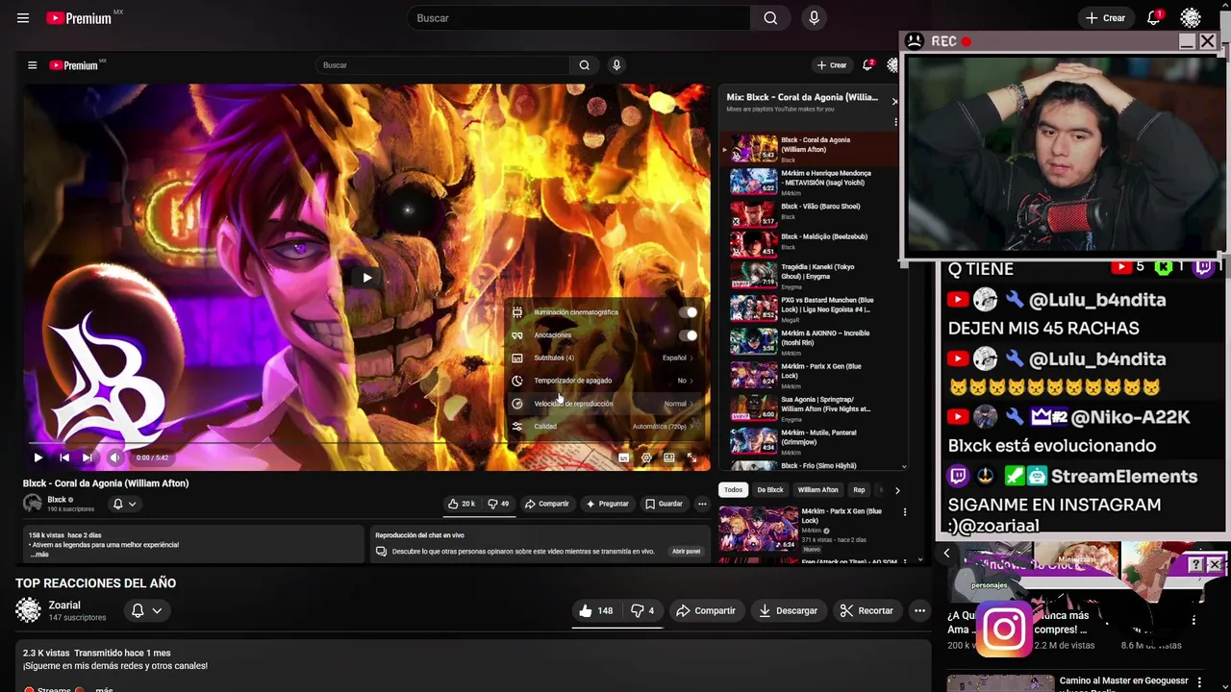Toggle Anotaciones switch
The image size is (1231, 692).
688,335
